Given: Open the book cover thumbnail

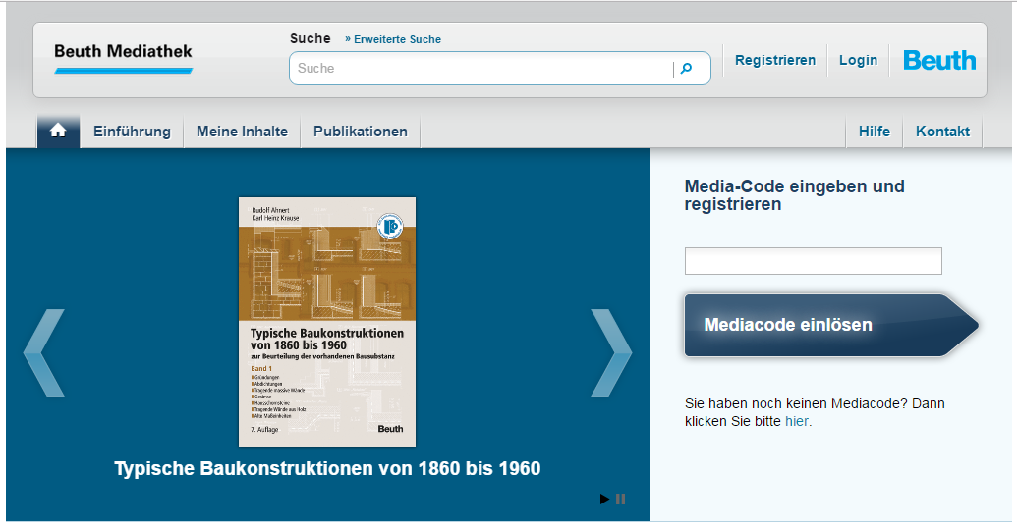Looking at the screenshot, I should click(x=327, y=322).
